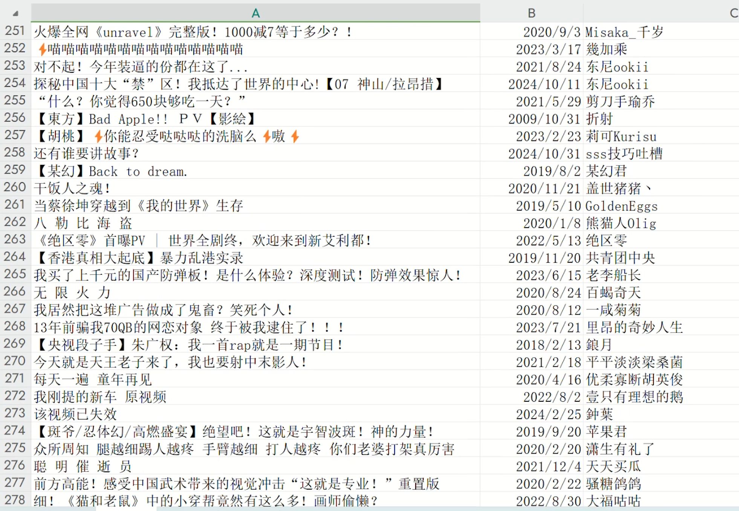
Task: Click date cell 2019/5/10
Action: click(x=532, y=205)
